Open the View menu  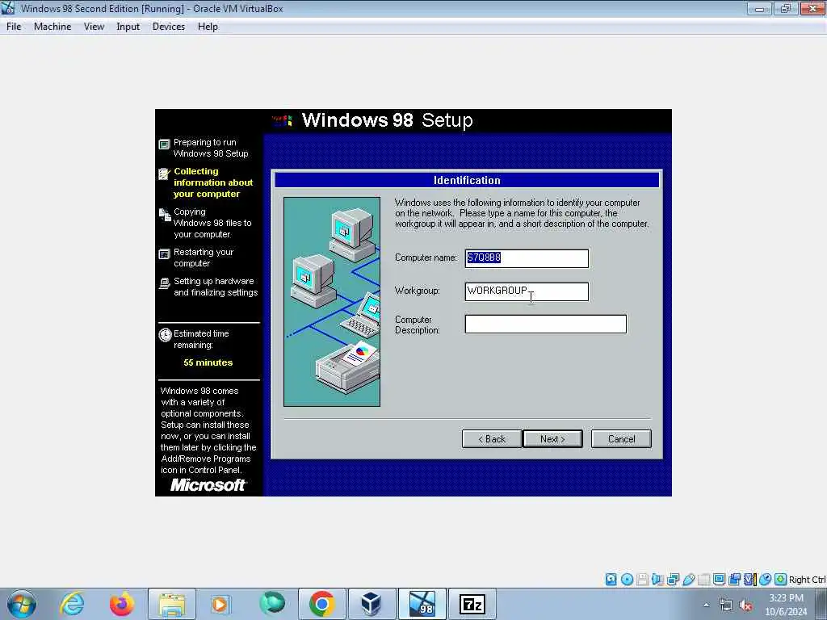94,27
